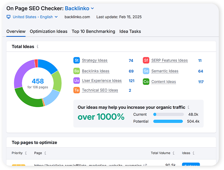The width and height of the screenshot is (224, 170).
Task: Click the purple segment of the donut chart
Action: point(21,73)
